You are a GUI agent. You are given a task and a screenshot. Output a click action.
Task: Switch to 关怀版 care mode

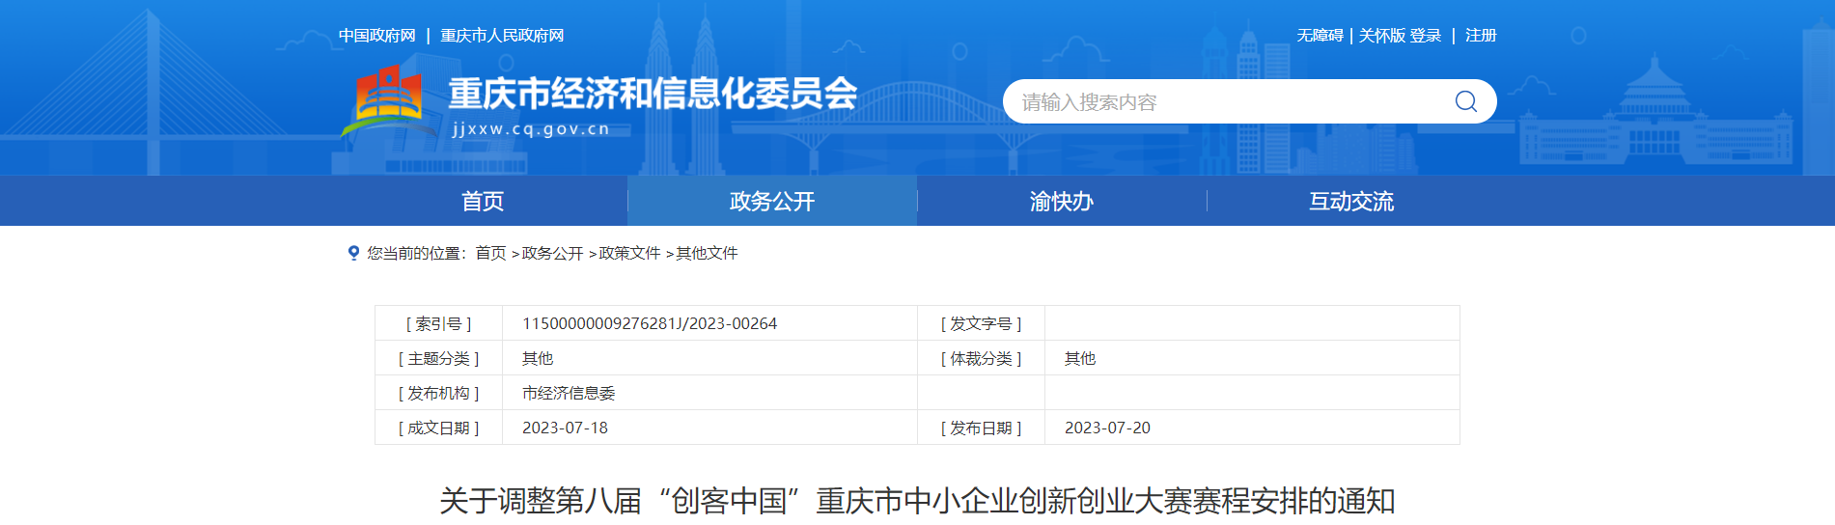pyautogui.click(x=1382, y=36)
